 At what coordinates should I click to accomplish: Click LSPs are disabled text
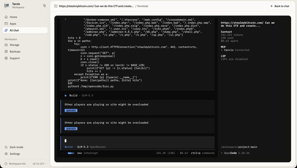click(234, 59)
